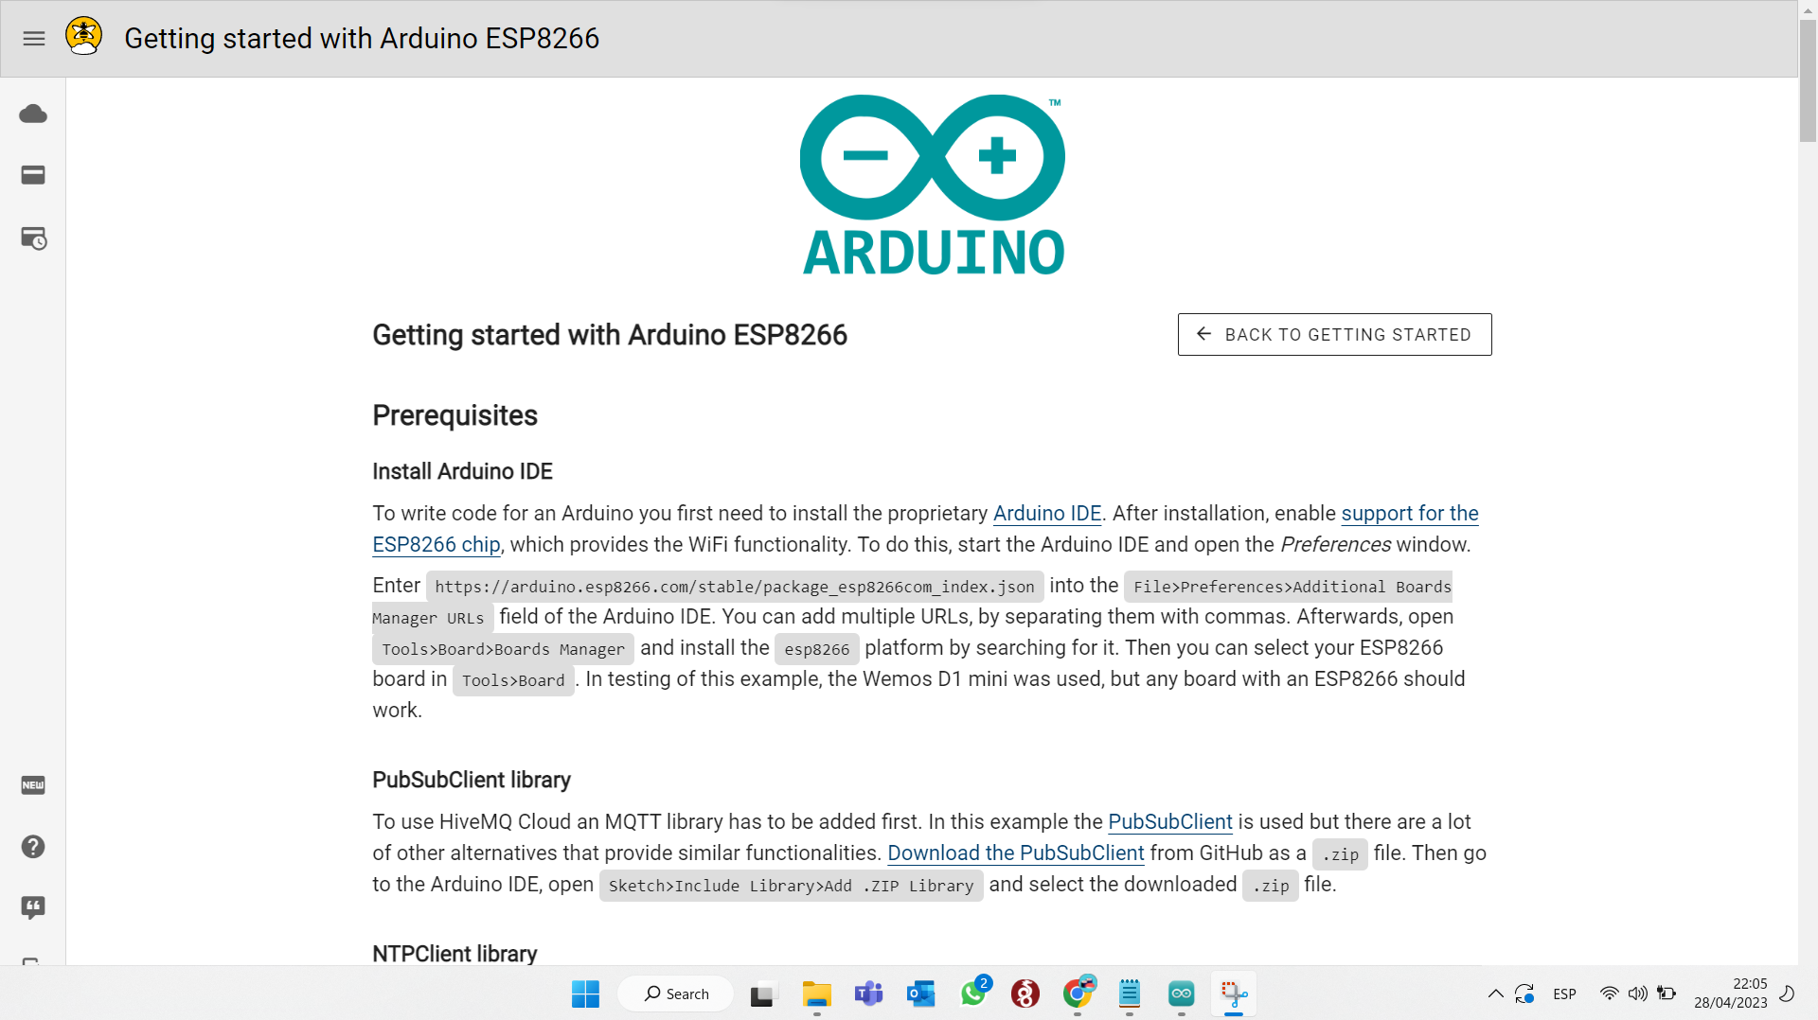Open the volume speaker tray icon
This screenshot has width=1818, height=1020.
tap(1637, 994)
